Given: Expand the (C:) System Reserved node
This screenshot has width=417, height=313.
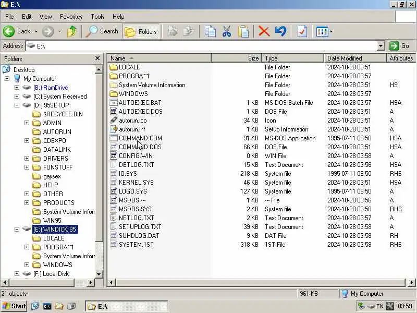Looking at the screenshot, I should click(17, 96).
